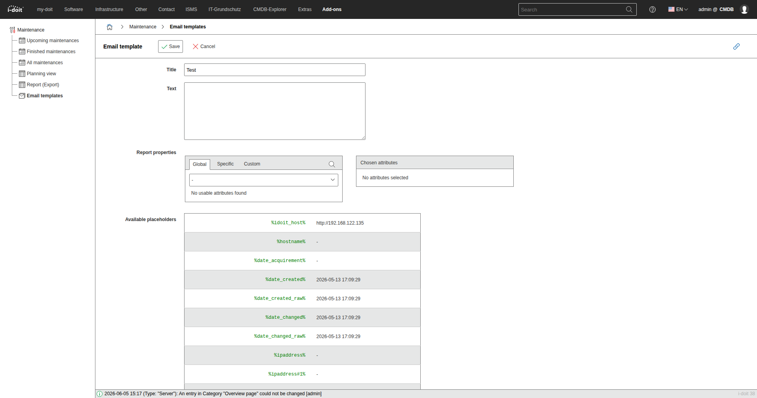Click the %date_changed_raw% placeholder
Viewport: 757px width, 398px height.
click(280, 337)
